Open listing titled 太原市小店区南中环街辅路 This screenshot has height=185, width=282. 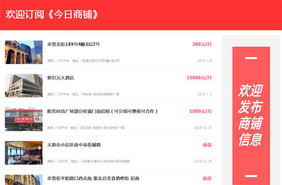(x=74, y=145)
